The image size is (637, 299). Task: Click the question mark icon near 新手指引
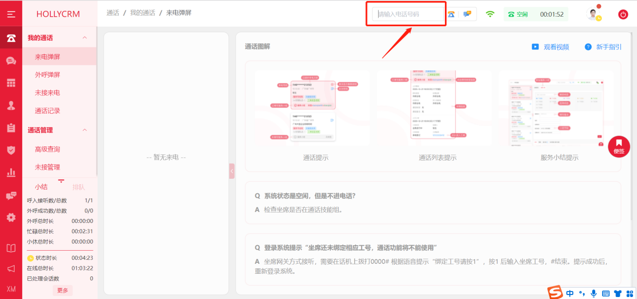point(588,47)
